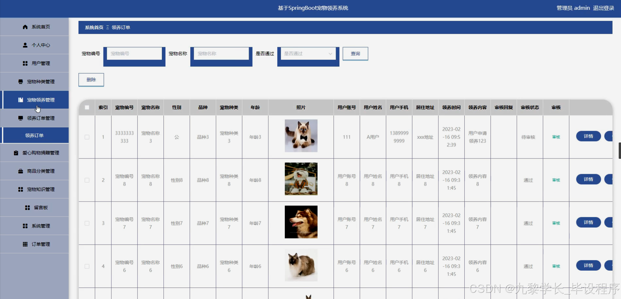Click 系统首页 in the breadcrumb
This screenshot has height=299, width=621.
[x=94, y=27]
